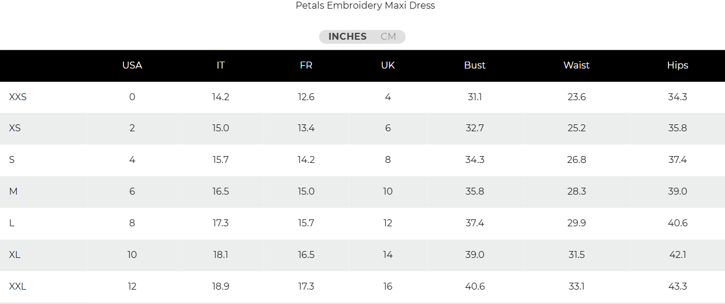Screen dimensions: 725x304
Task: Select the UK column header
Action: (x=388, y=66)
